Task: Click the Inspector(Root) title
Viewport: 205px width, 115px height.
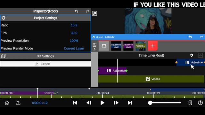Action: (x=45, y=11)
